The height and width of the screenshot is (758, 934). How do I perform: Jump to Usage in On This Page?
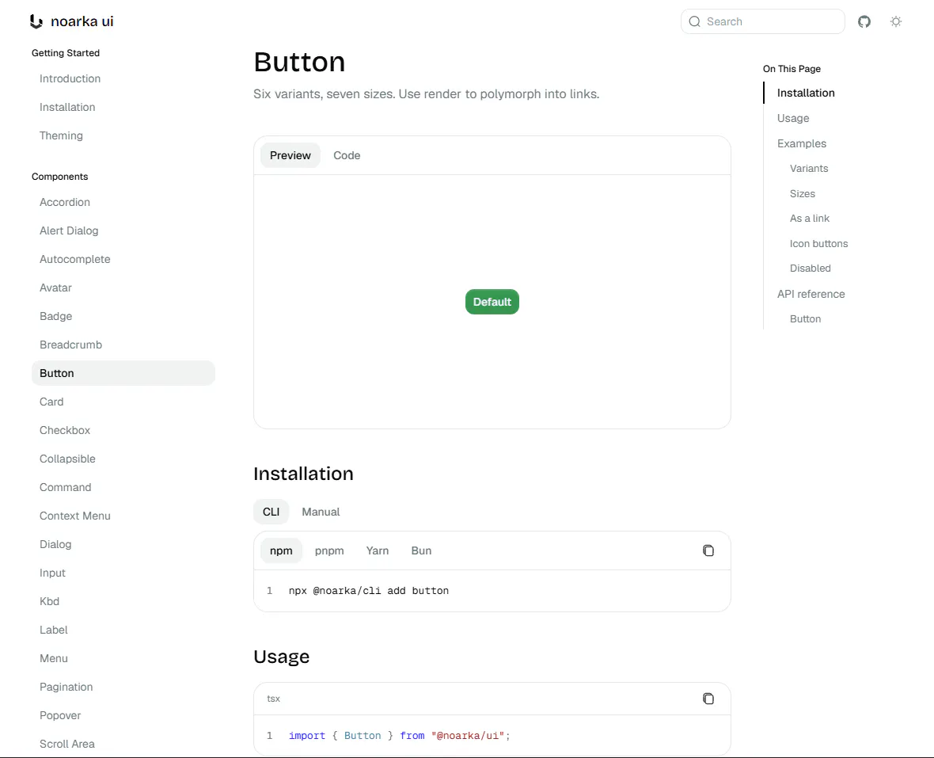[x=793, y=119]
